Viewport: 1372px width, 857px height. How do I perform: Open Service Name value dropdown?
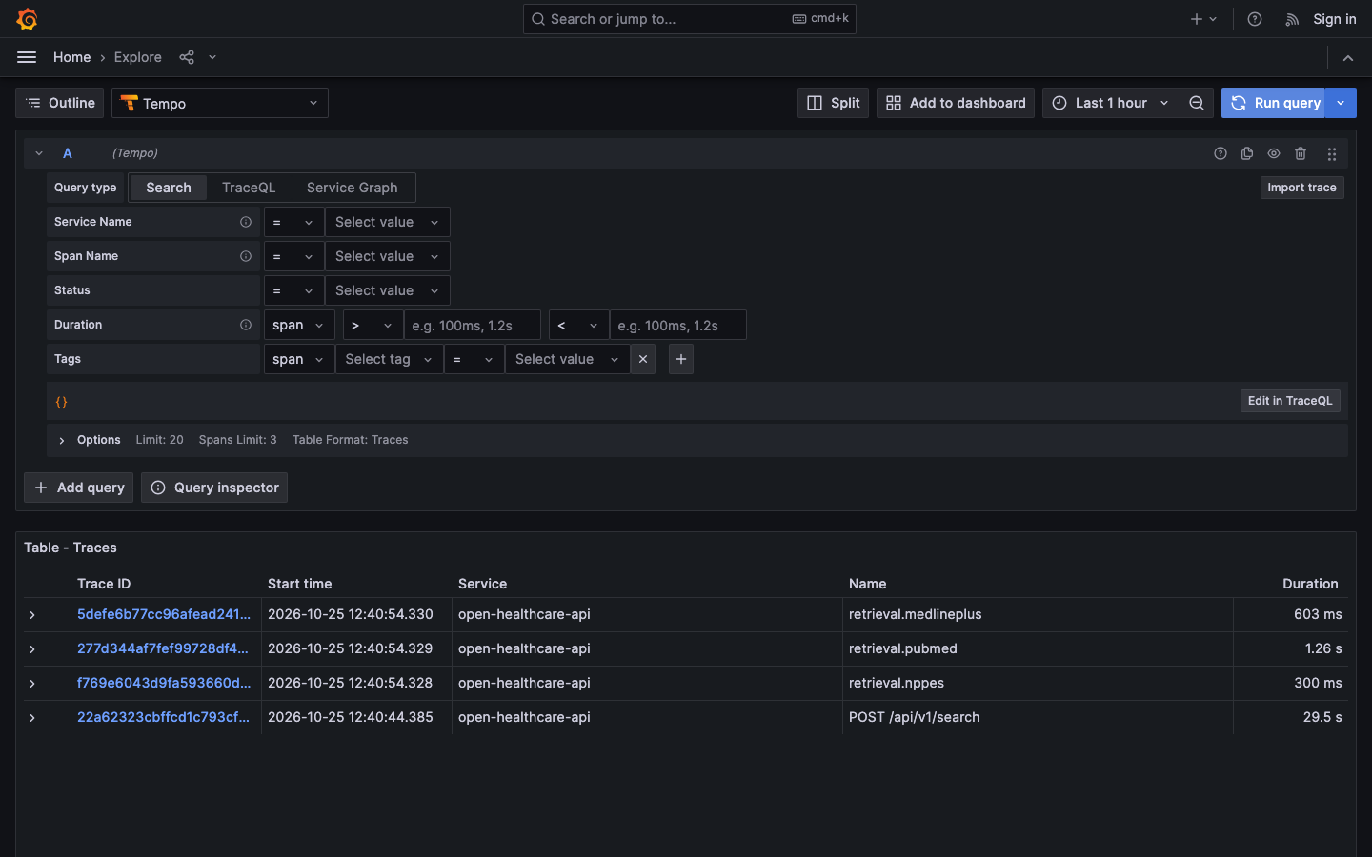coord(387,222)
